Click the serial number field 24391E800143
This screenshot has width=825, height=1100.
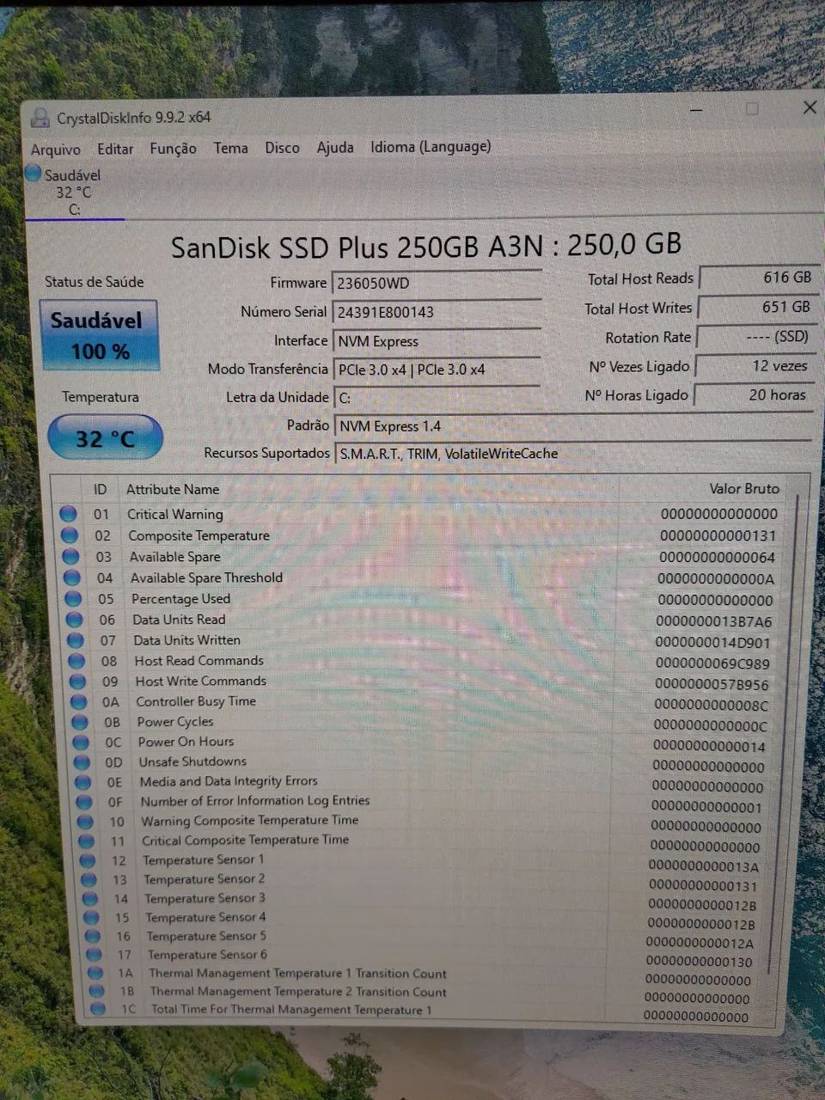437,312
